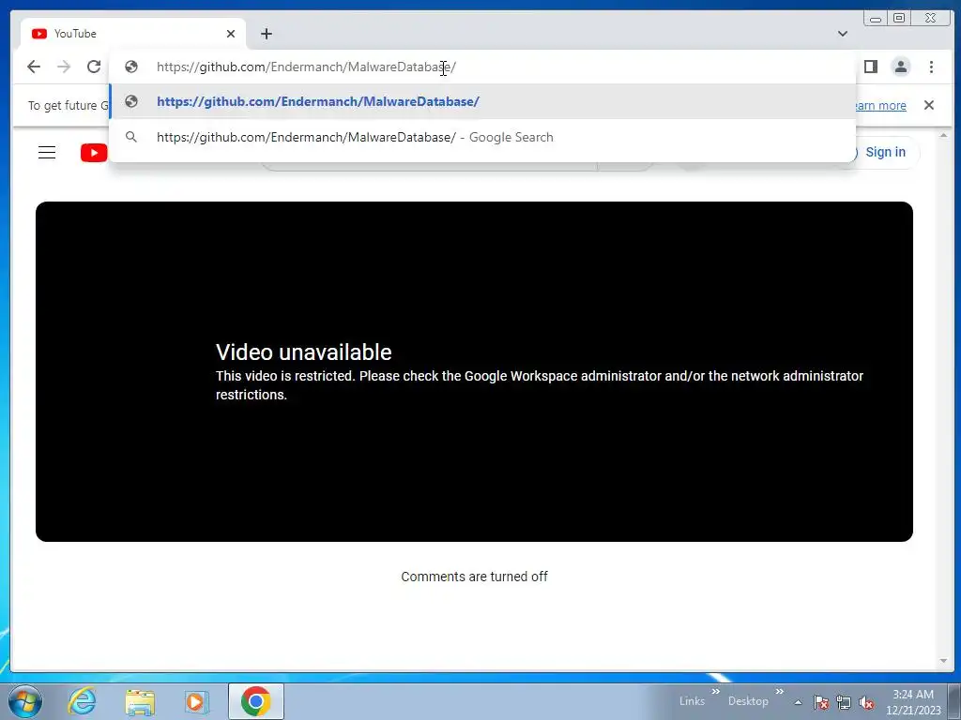Screen dimensions: 961x720
Task: Select the YouTube tab
Action: point(133,34)
